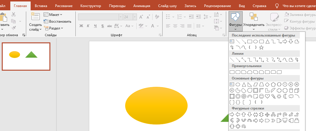This screenshot has width=316, height=131.
Task: Choose the freeform scribble in Линии
Action: [297, 60]
